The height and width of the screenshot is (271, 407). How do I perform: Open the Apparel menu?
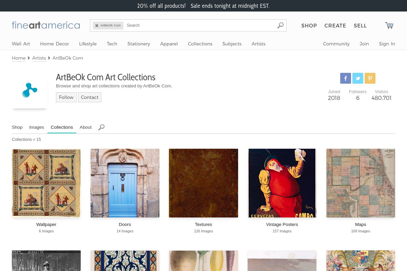169,44
